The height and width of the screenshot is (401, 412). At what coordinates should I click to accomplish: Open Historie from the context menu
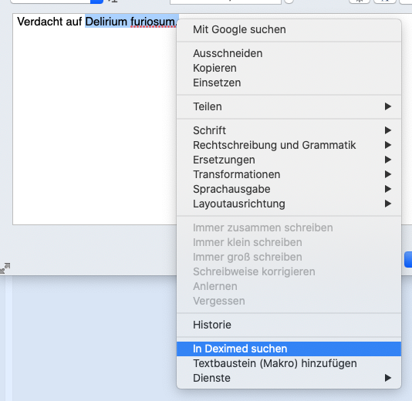coord(289,325)
